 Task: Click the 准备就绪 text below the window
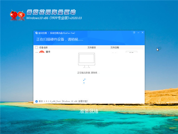[89, 111]
